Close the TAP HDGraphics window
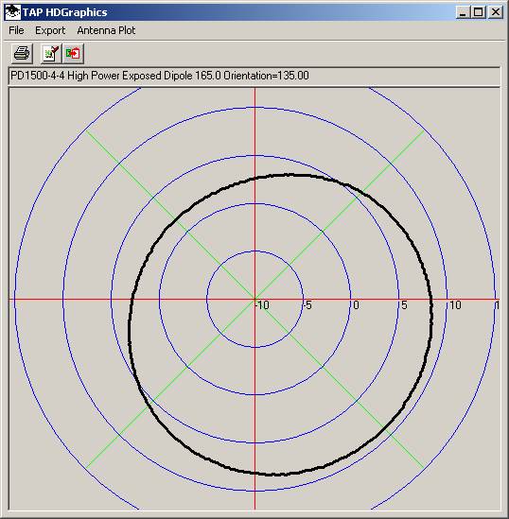The height and width of the screenshot is (519, 509). tap(496, 12)
